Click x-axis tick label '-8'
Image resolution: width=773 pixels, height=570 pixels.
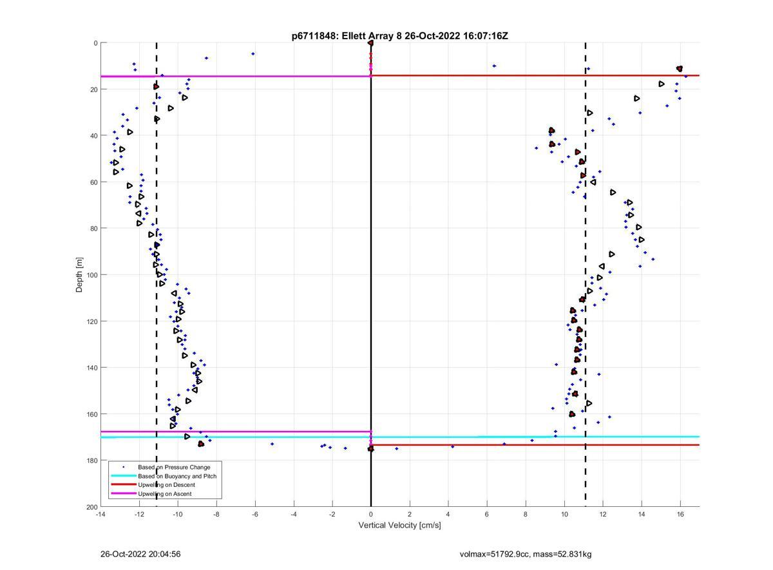tap(216, 514)
